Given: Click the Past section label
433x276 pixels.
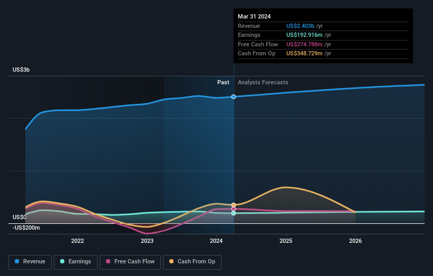Looking at the screenshot, I should click(x=223, y=83).
